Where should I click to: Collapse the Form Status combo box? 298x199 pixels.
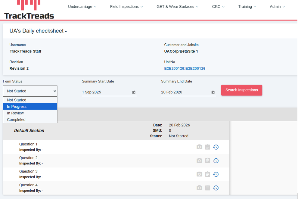click(x=30, y=91)
